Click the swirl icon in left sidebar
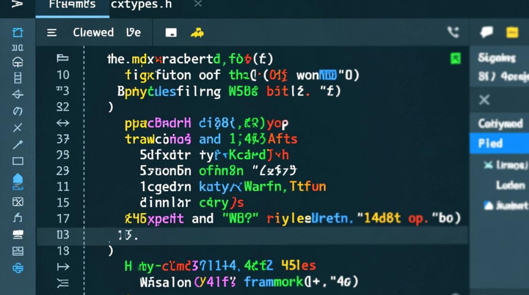This screenshot has width=529, height=295. pos(18,111)
